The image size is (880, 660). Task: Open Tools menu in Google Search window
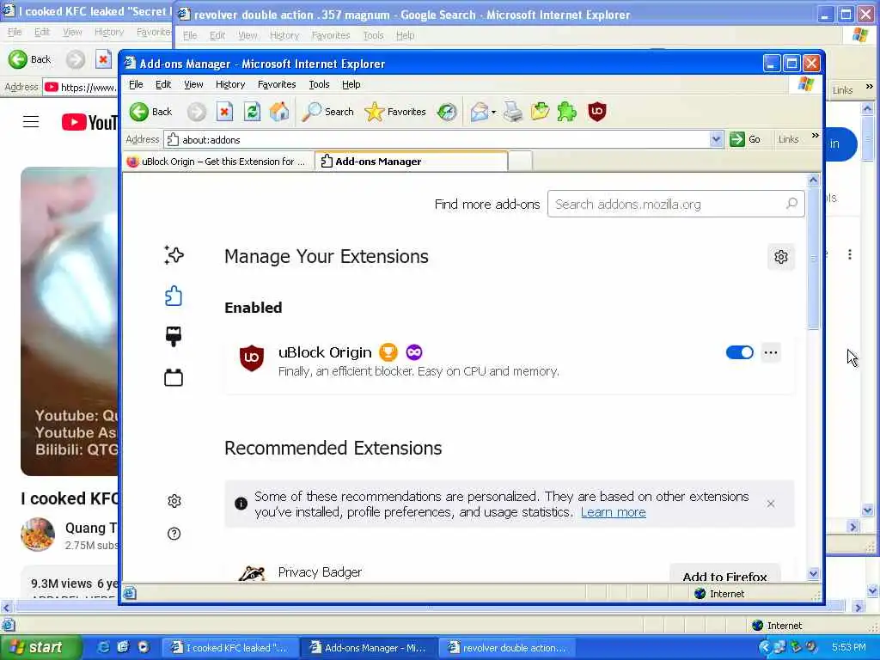[x=373, y=35]
